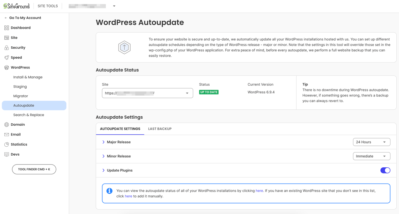Click the Statistics pie chart icon
The height and width of the screenshot is (214, 399).
7,144
